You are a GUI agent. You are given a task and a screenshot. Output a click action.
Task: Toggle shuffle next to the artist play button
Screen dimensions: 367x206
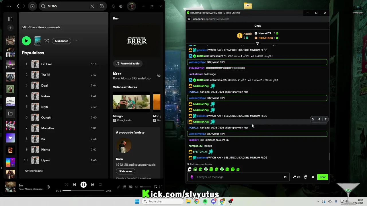pos(47,41)
